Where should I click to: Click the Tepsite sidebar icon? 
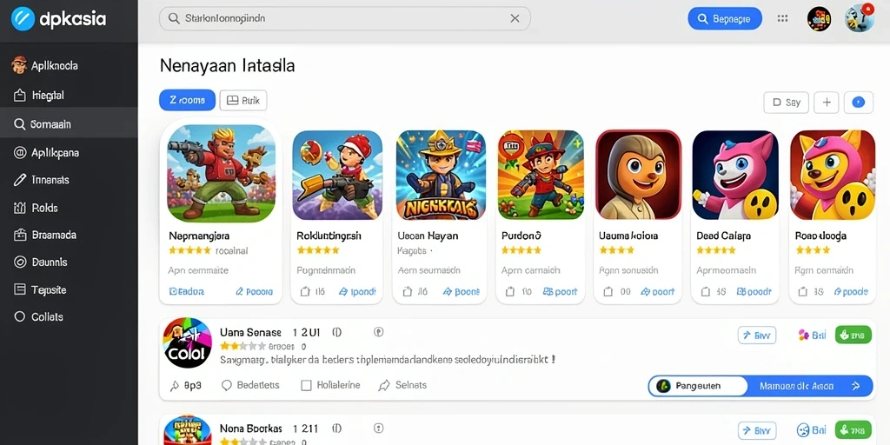click(x=20, y=289)
